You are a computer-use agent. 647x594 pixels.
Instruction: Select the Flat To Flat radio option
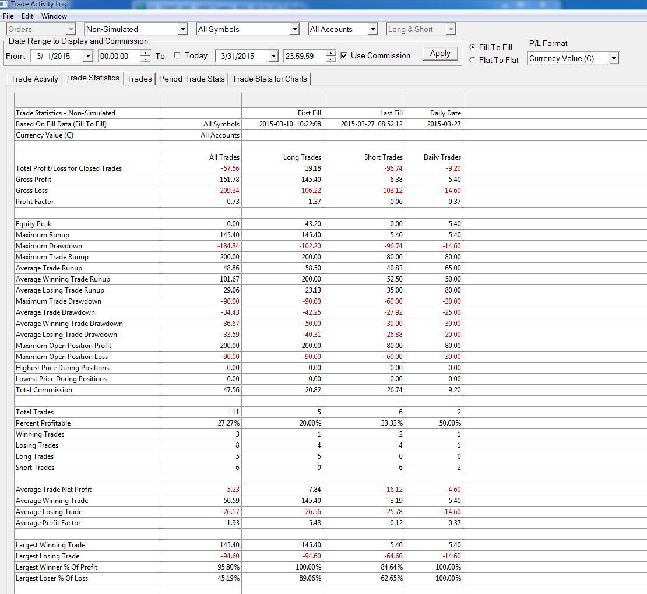[x=473, y=60]
